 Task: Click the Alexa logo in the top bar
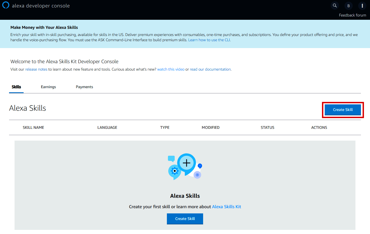[x=5, y=5]
